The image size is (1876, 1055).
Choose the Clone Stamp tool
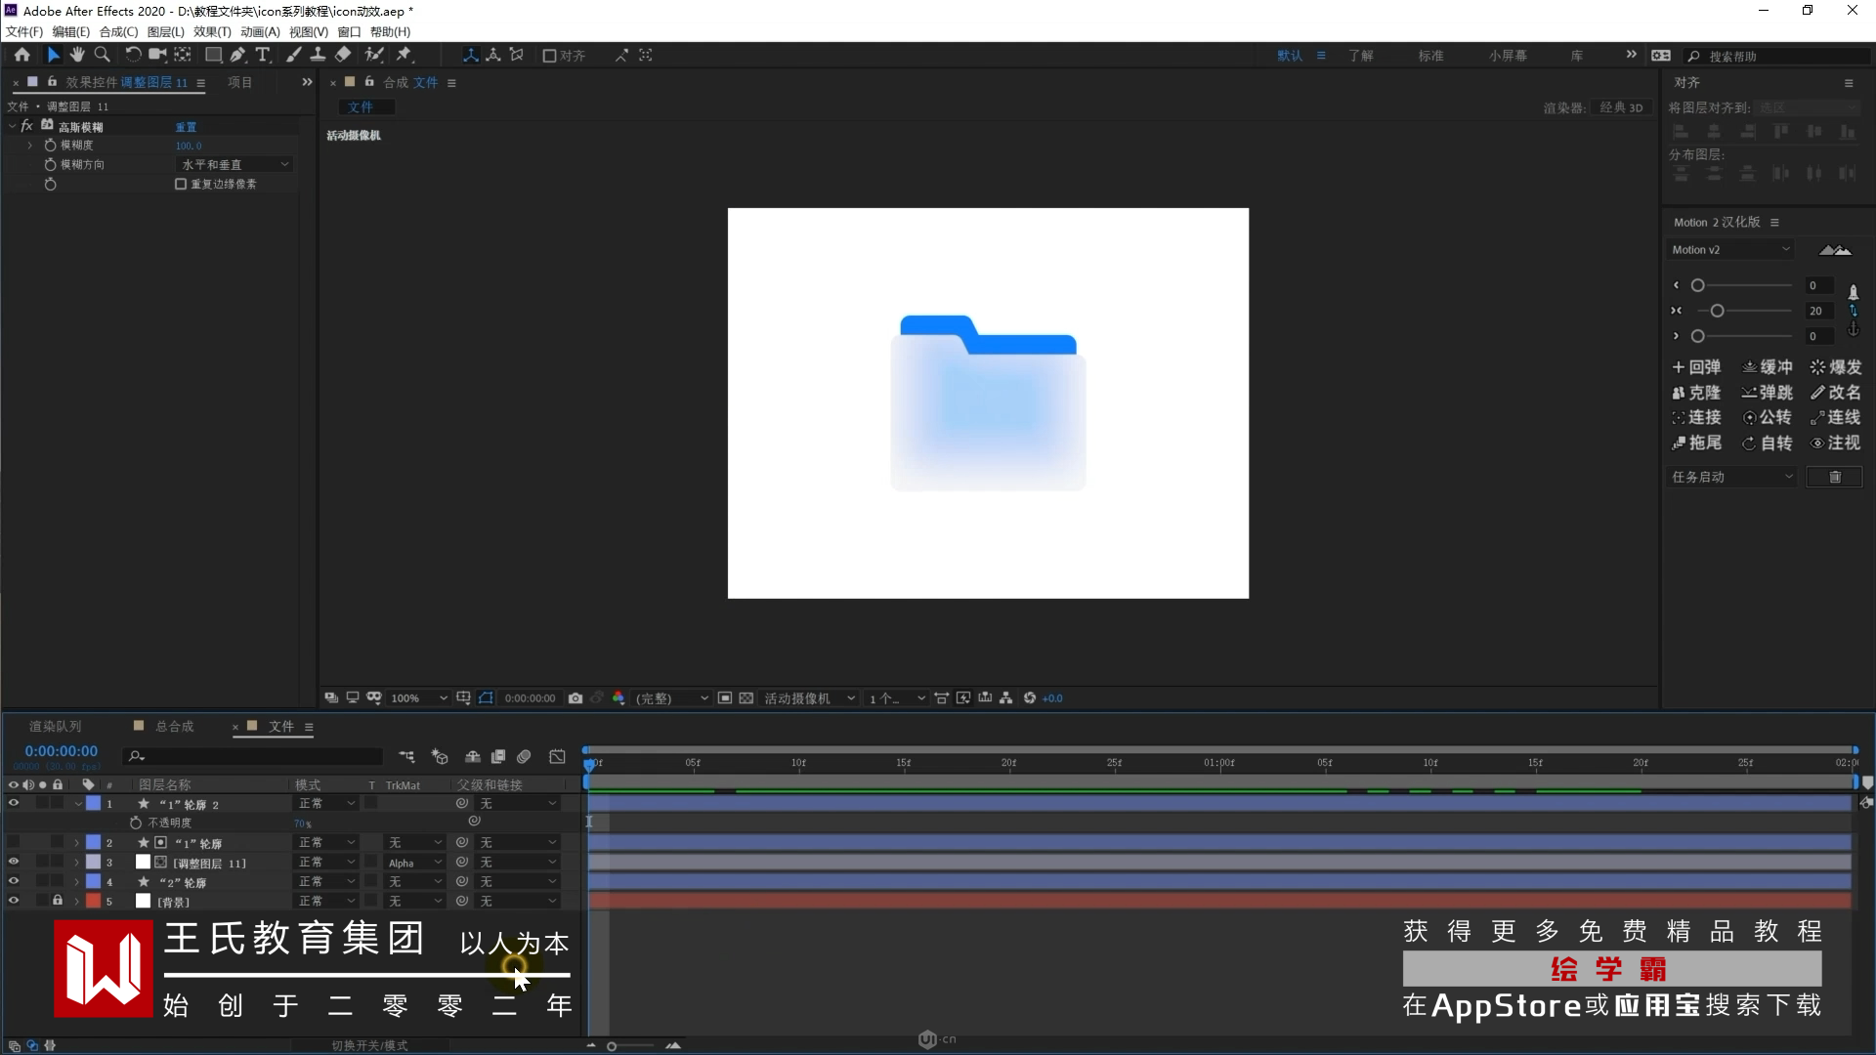coord(318,55)
